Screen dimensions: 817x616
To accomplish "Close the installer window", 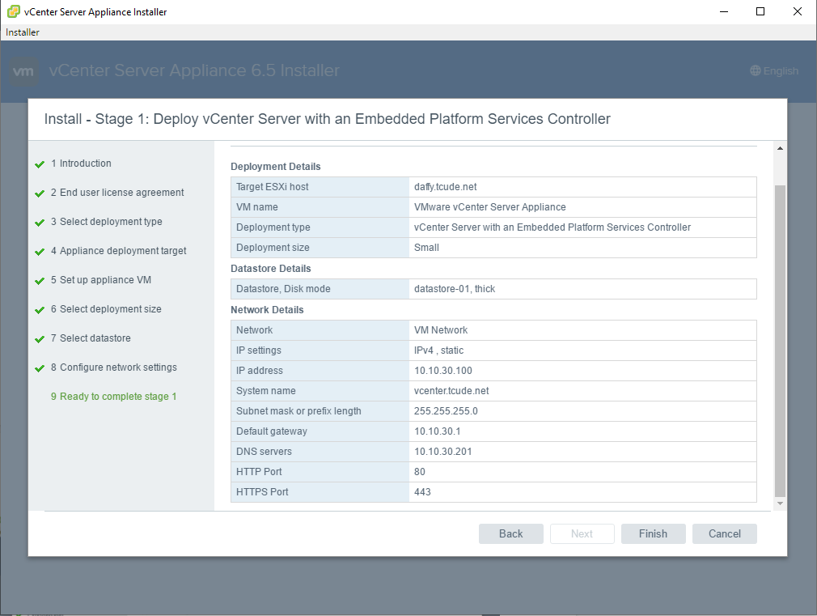I will click(x=798, y=11).
